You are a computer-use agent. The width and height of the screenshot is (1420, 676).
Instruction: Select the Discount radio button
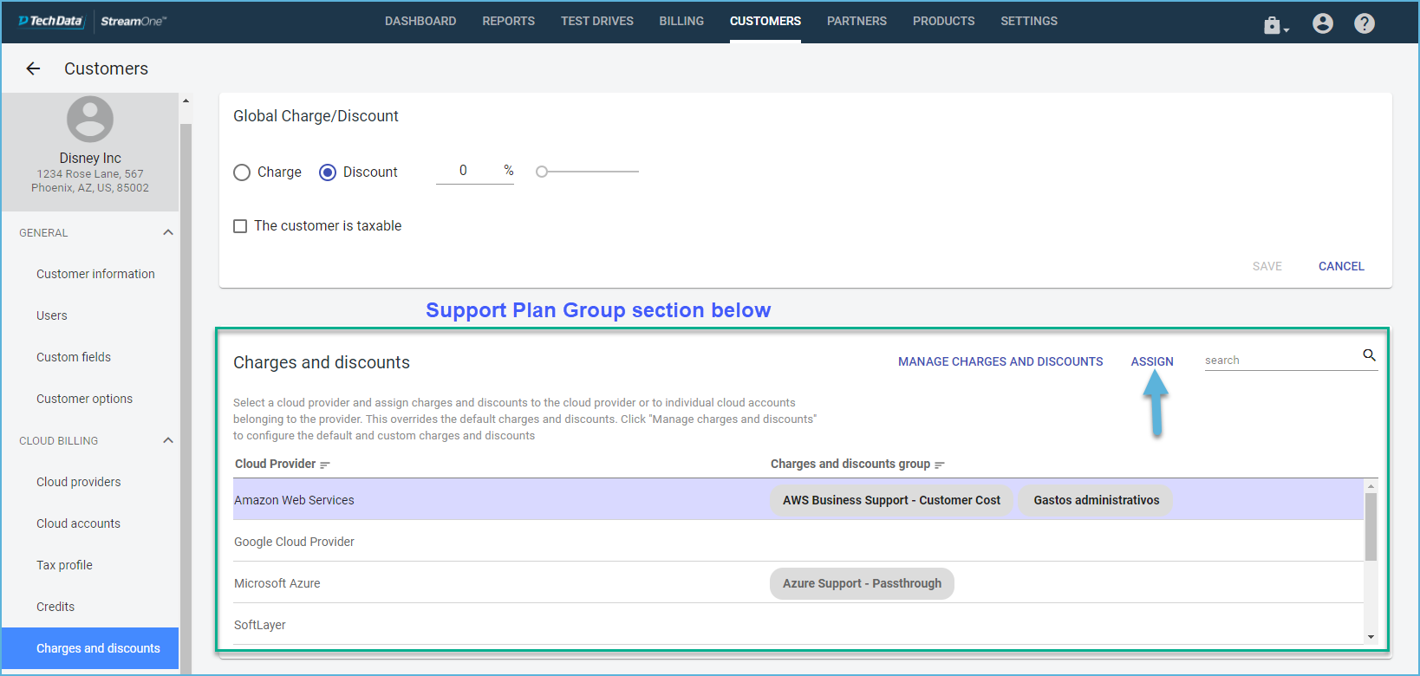(328, 172)
